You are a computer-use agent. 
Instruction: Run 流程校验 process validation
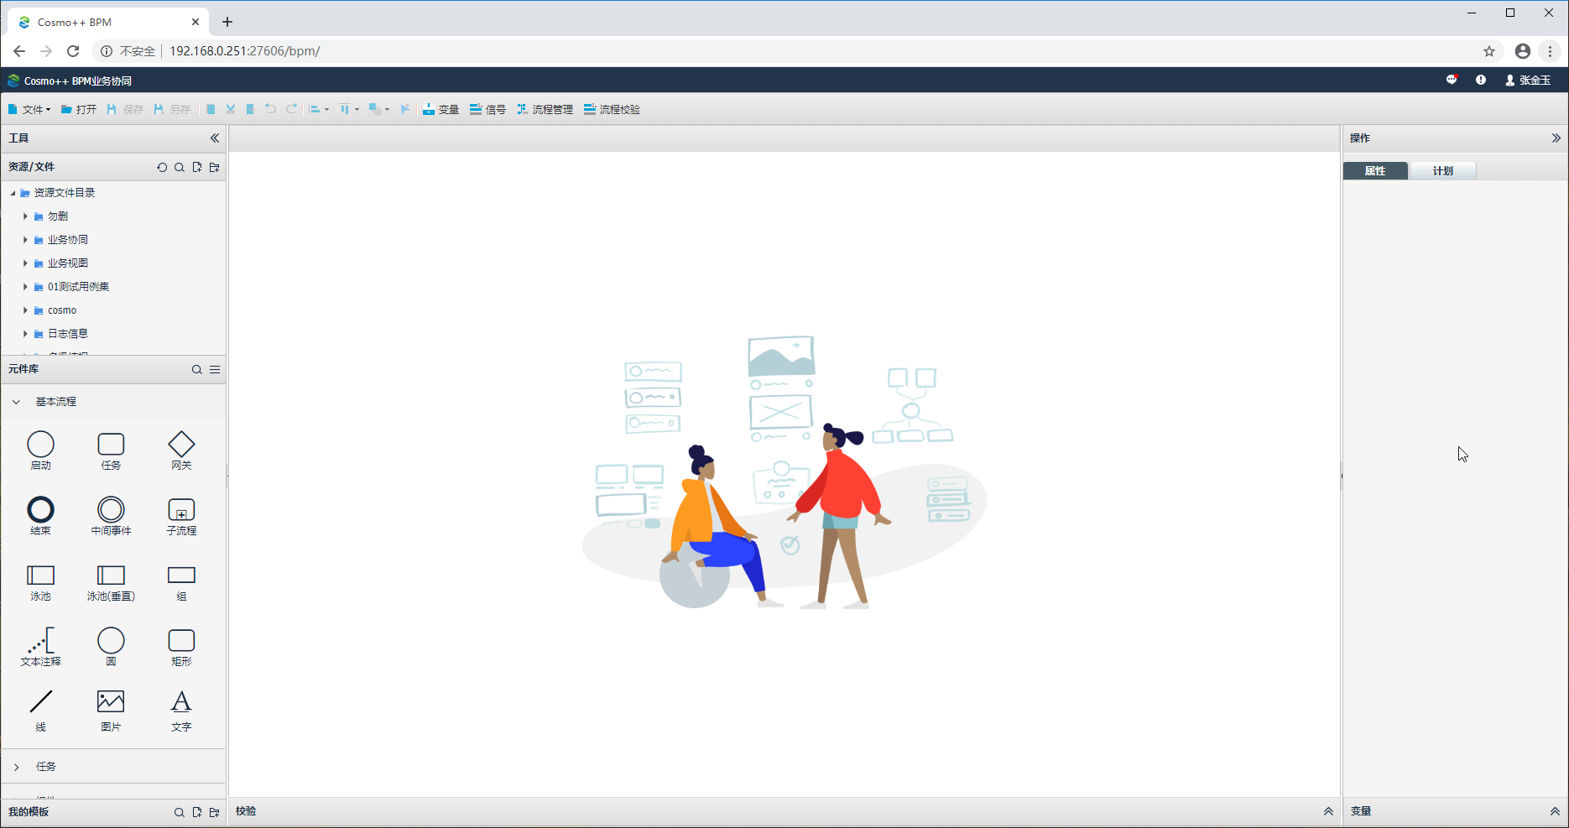612,109
